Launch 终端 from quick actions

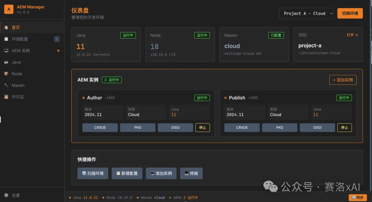tap(191, 173)
